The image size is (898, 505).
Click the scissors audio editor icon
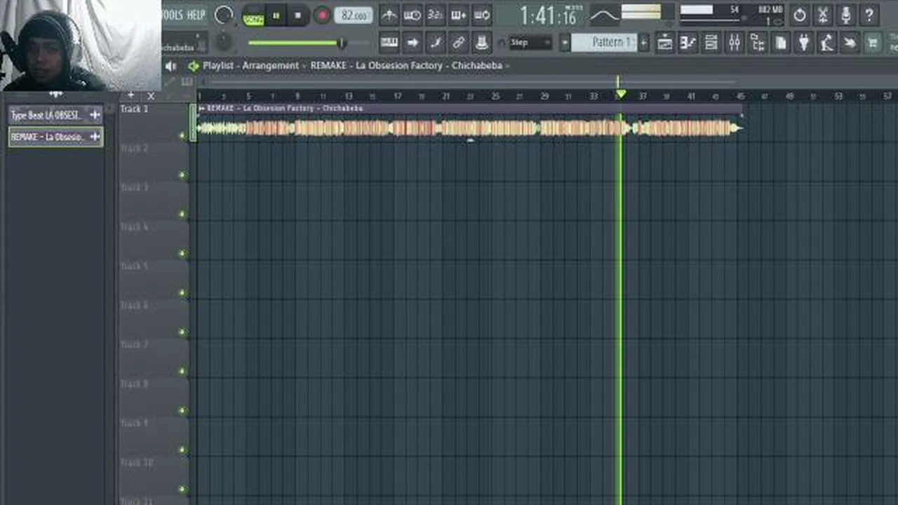click(823, 15)
